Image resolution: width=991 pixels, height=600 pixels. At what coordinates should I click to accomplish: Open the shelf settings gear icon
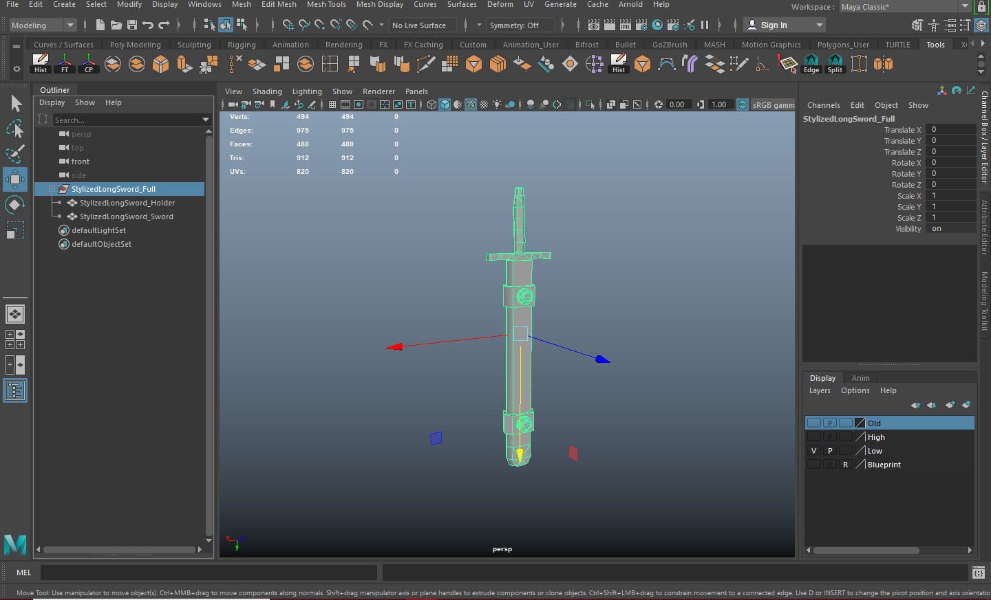tap(17, 69)
